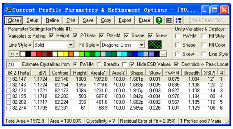This screenshot has height=129, width=233.
Task: Click the green help question mark icon
Action: (x=159, y=20)
